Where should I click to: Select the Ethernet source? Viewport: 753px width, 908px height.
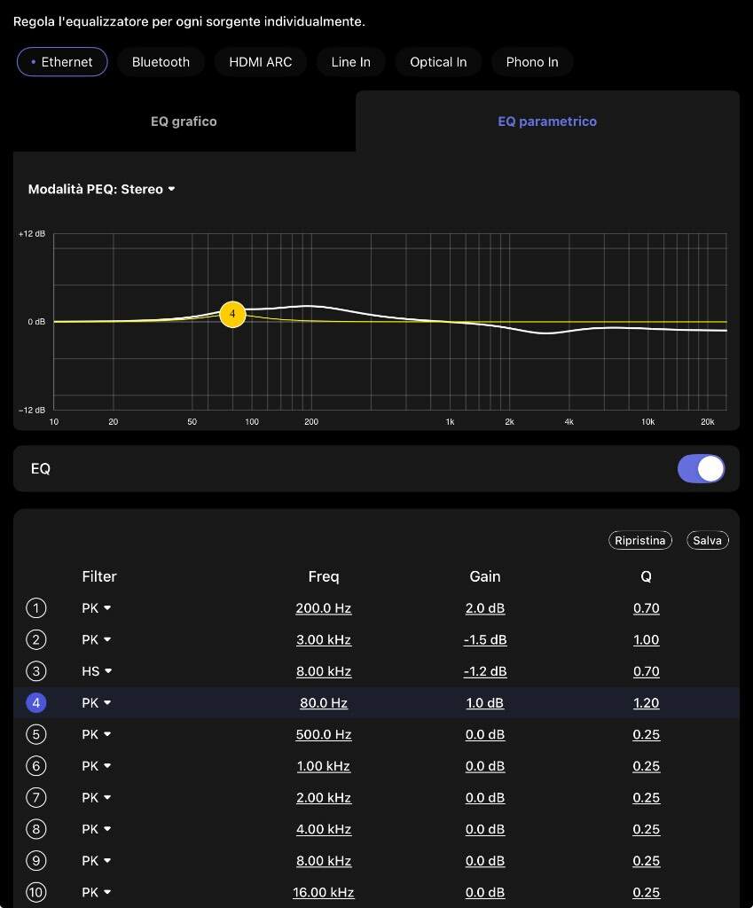pos(62,62)
